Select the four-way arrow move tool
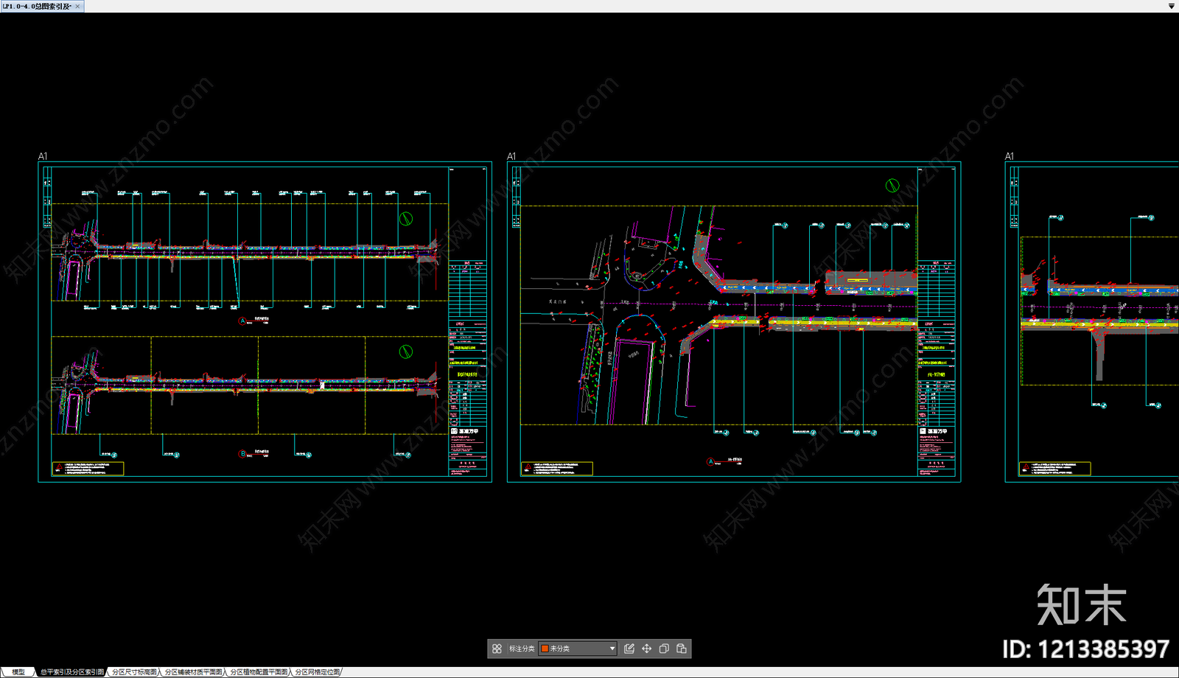The height and width of the screenshot is (678, 1179). tap(647, 649)
